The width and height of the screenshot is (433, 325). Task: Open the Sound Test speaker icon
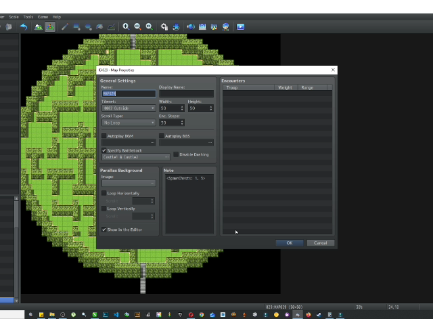(x=191, y=27)
